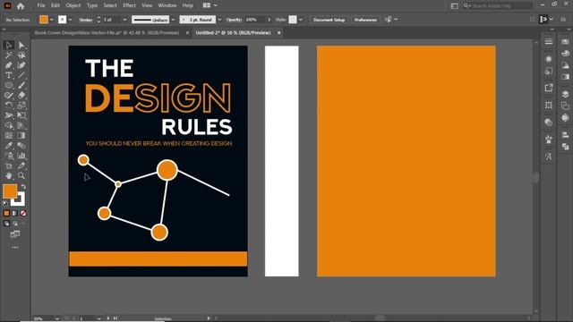Choose the Column Graph tool

click(x=21, y=156)
